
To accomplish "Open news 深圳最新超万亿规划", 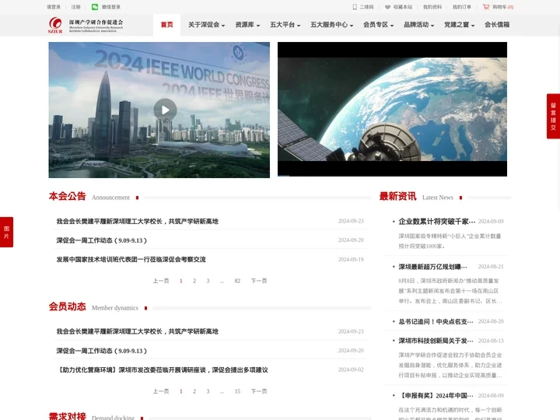I will [x=433, y=267].
